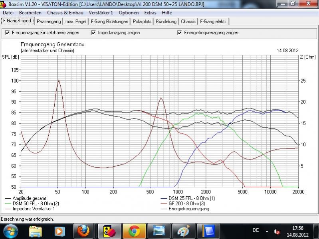Switch to the F-Gang elektr. tab
This screenshot has width=319, height=239.
(x=214, y=21)
